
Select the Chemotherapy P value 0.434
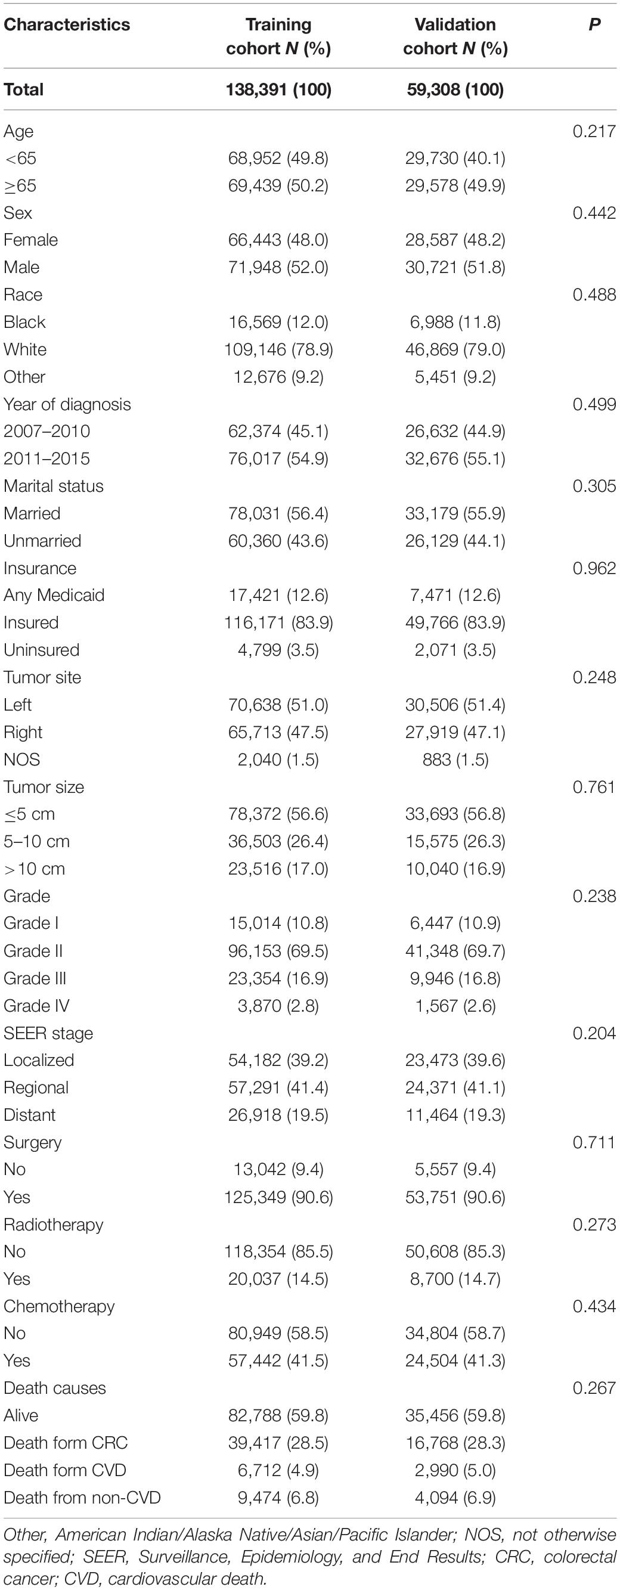tap(594, 1306)
